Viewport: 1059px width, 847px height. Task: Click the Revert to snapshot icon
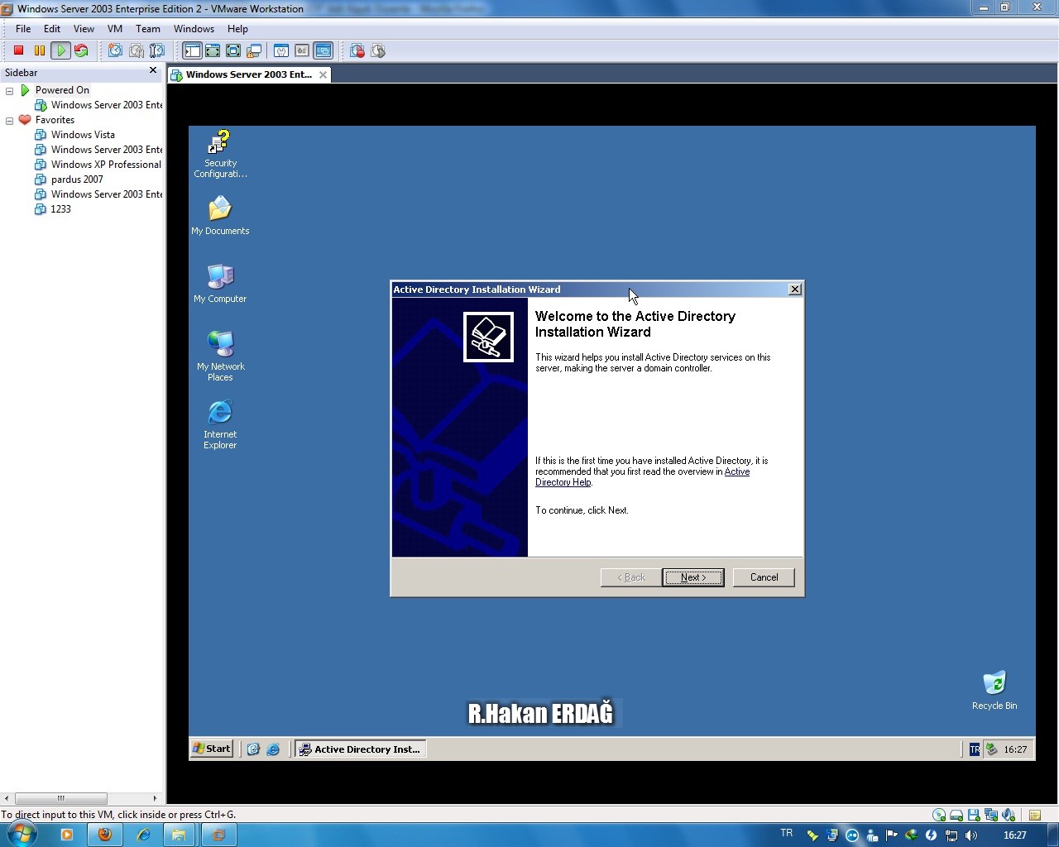tap(137, 50)
